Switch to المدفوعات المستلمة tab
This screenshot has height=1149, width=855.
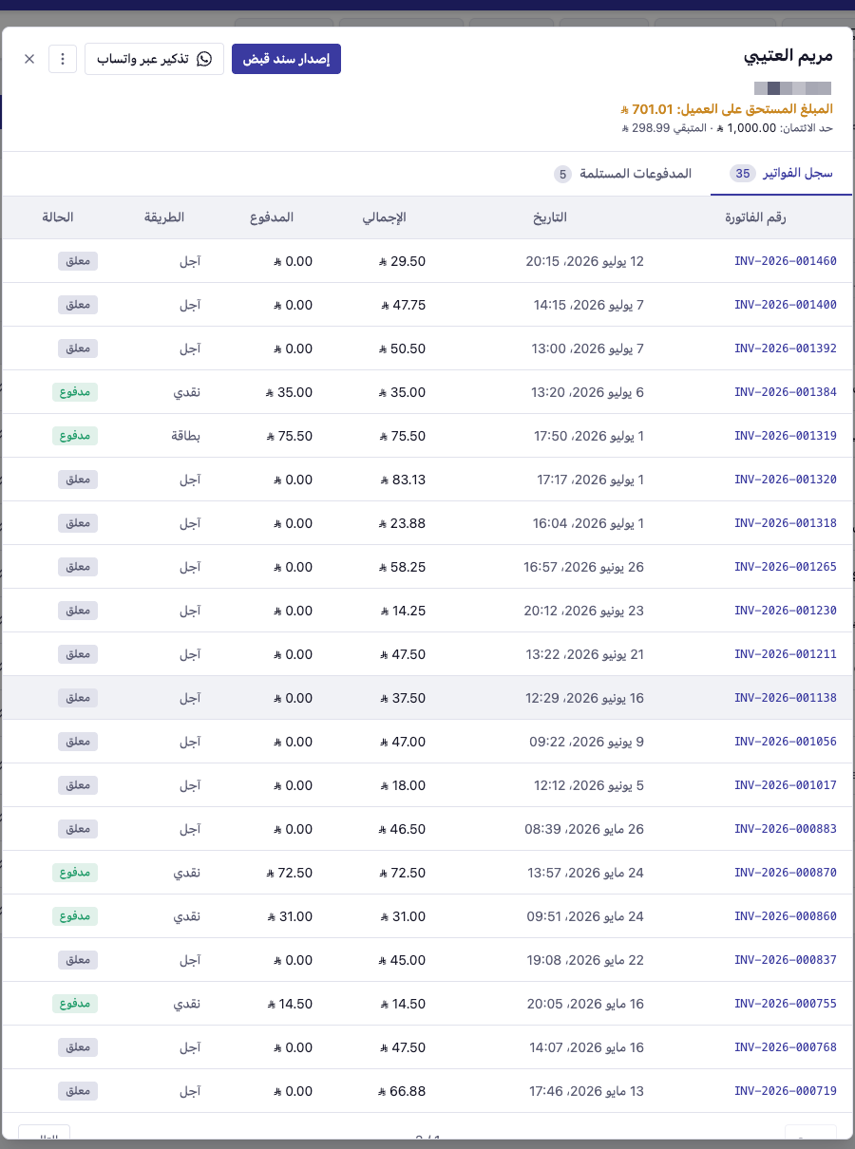click(623, 174)
